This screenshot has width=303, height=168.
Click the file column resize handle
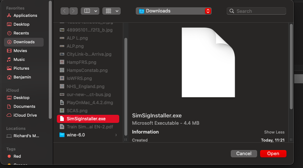tap(125, 140)
